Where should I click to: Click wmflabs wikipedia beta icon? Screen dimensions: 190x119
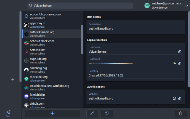[26, 87]
